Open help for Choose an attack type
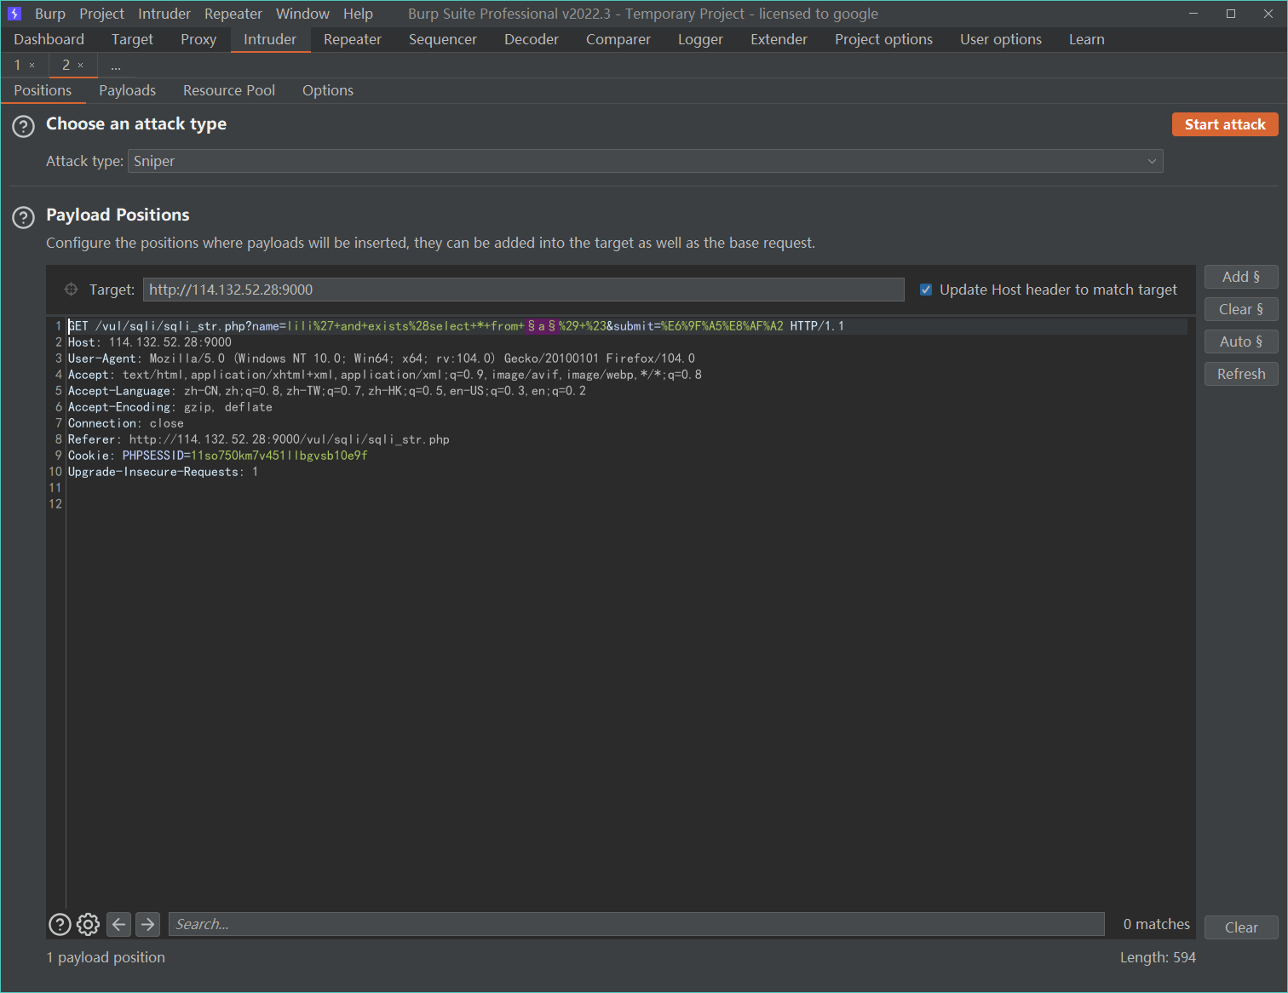Viewport: 1288px width, 993px height. click(23, 126)
